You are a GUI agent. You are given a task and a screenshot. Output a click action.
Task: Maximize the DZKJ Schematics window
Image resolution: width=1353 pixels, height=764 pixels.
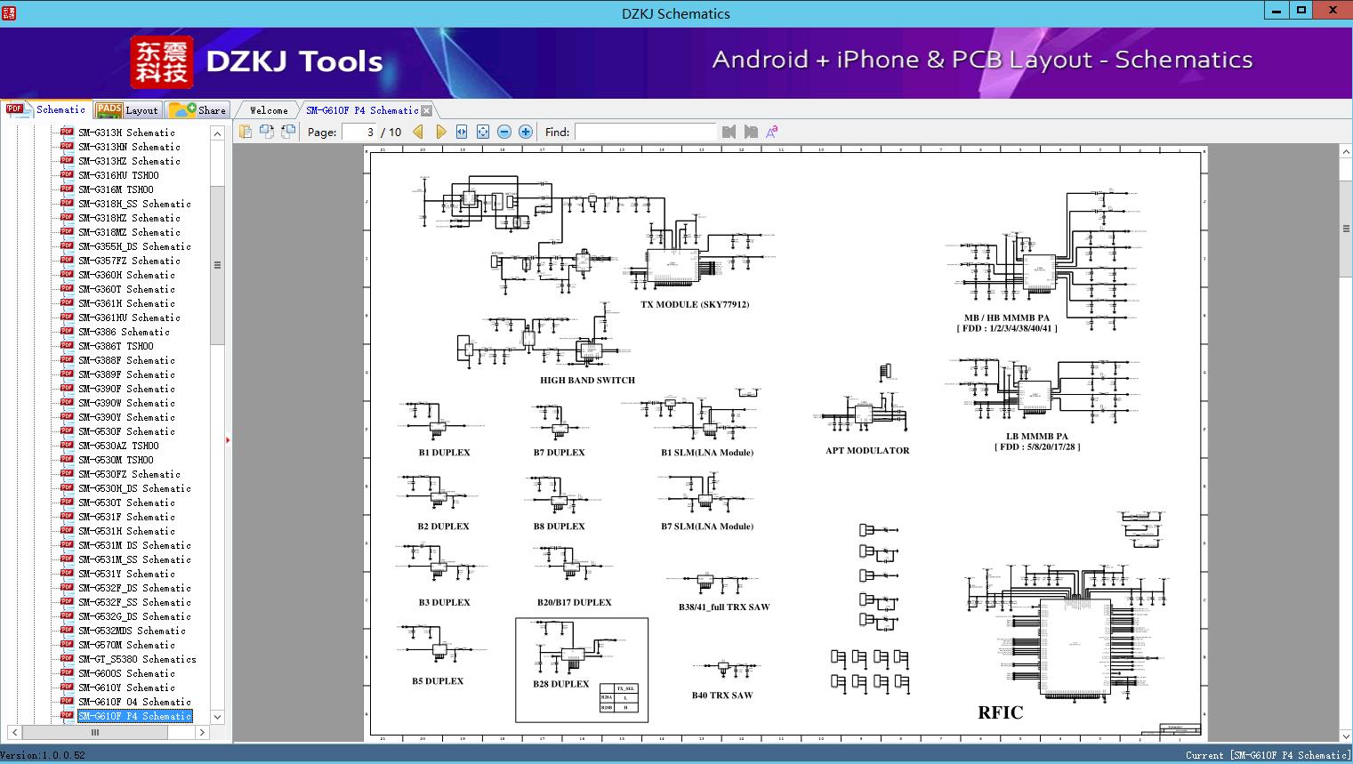pyautogui.click(x=1301, y=11)
